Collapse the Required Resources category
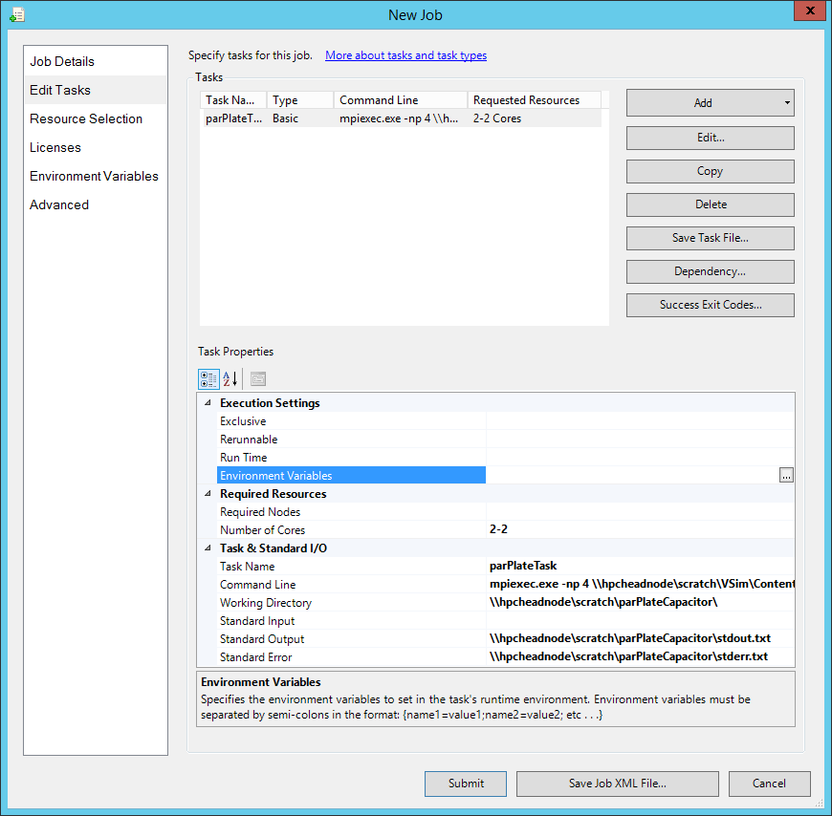This screenshot has height=816, width=832. click(208, 494)
